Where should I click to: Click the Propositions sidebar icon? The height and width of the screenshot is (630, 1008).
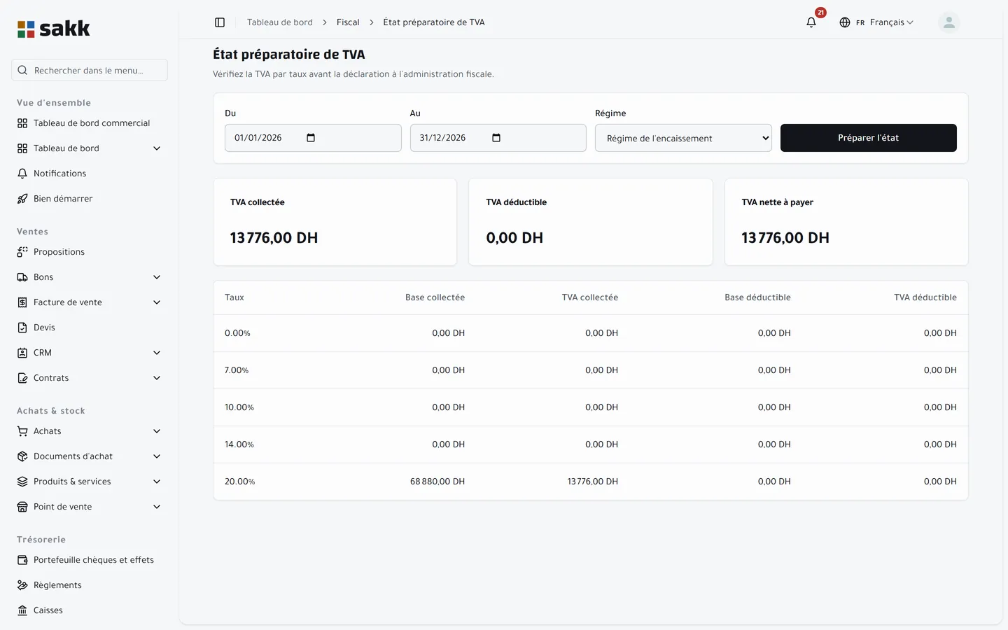(22, 252)
